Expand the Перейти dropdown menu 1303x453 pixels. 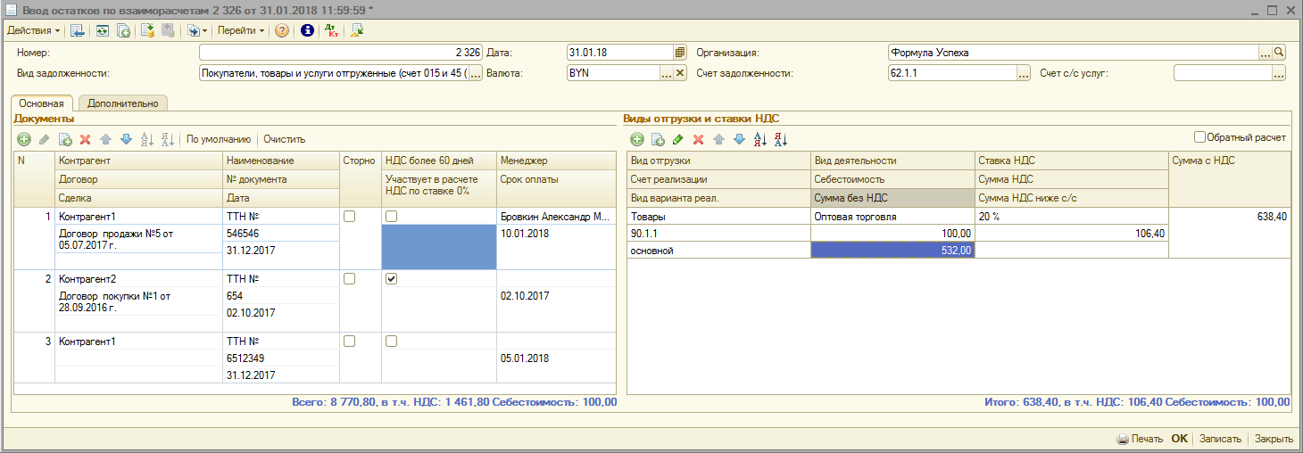point(241,30)
